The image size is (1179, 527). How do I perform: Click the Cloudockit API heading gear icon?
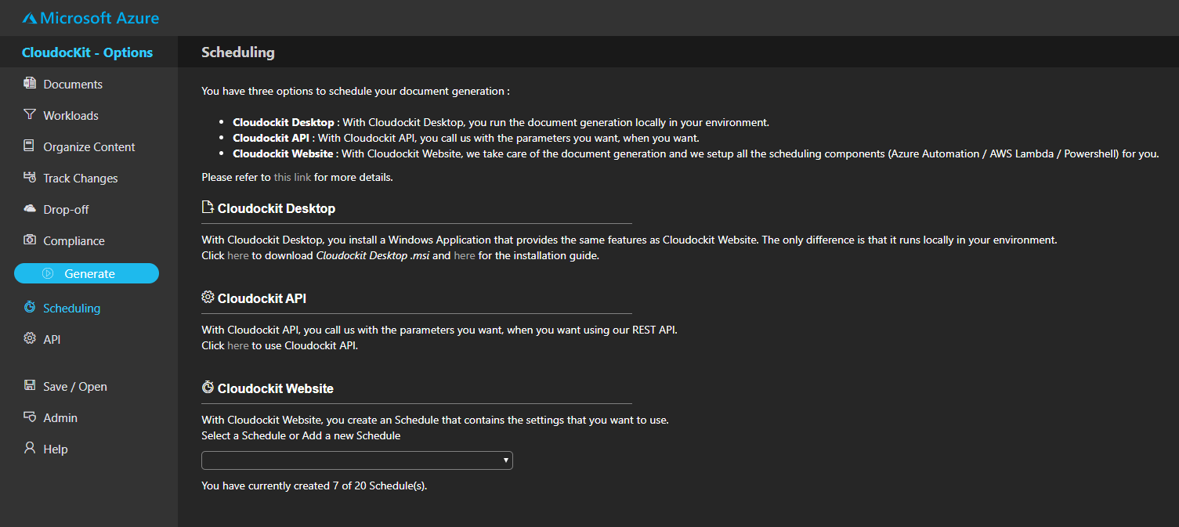[208, 297]
